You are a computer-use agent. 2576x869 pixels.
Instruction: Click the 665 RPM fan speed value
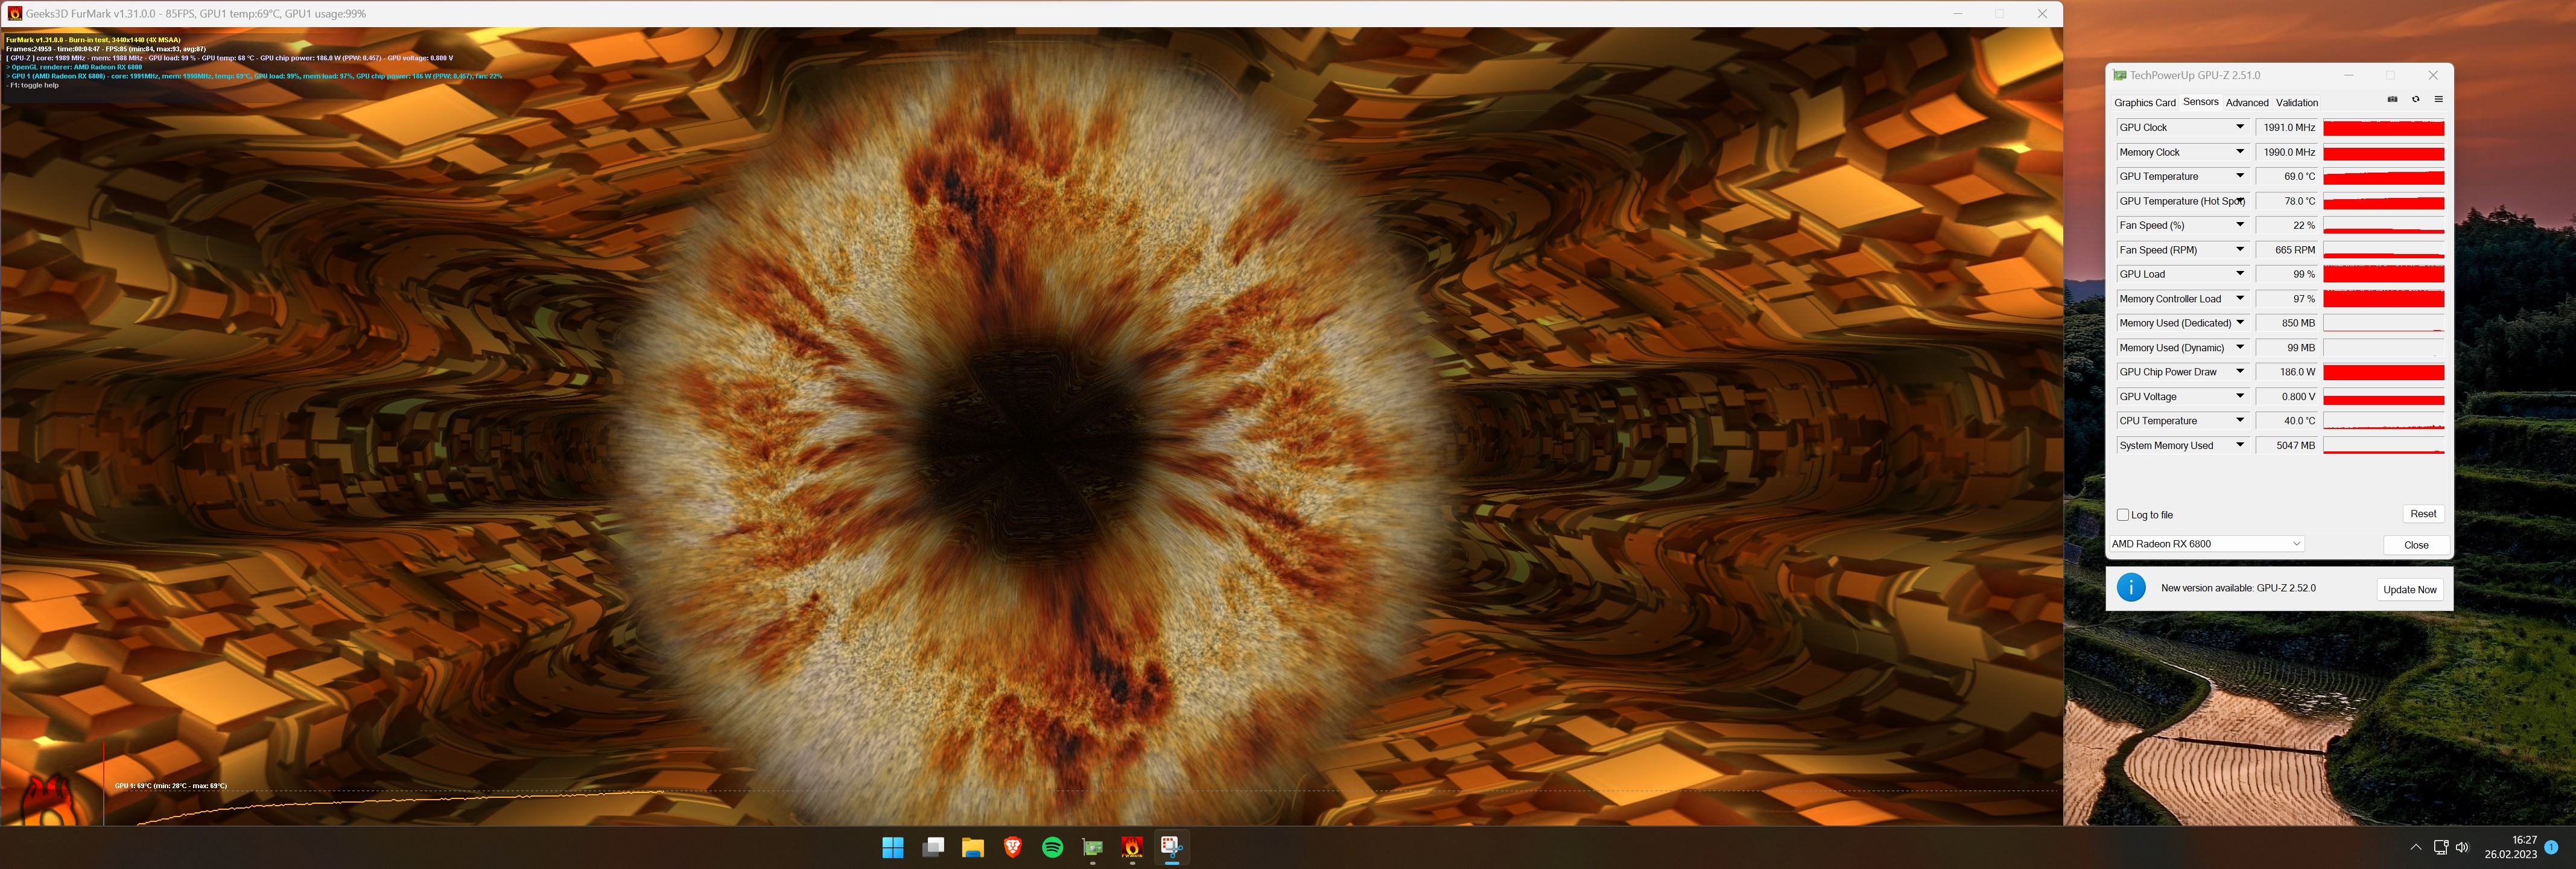tap(2287, 250)
